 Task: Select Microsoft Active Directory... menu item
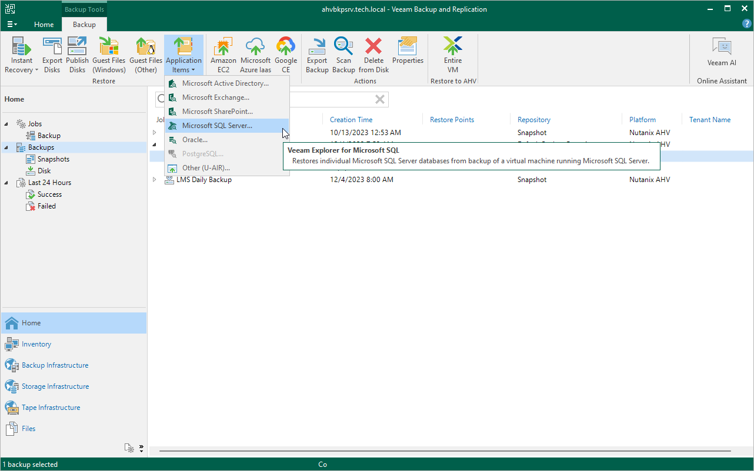click(x=227, y=83)
